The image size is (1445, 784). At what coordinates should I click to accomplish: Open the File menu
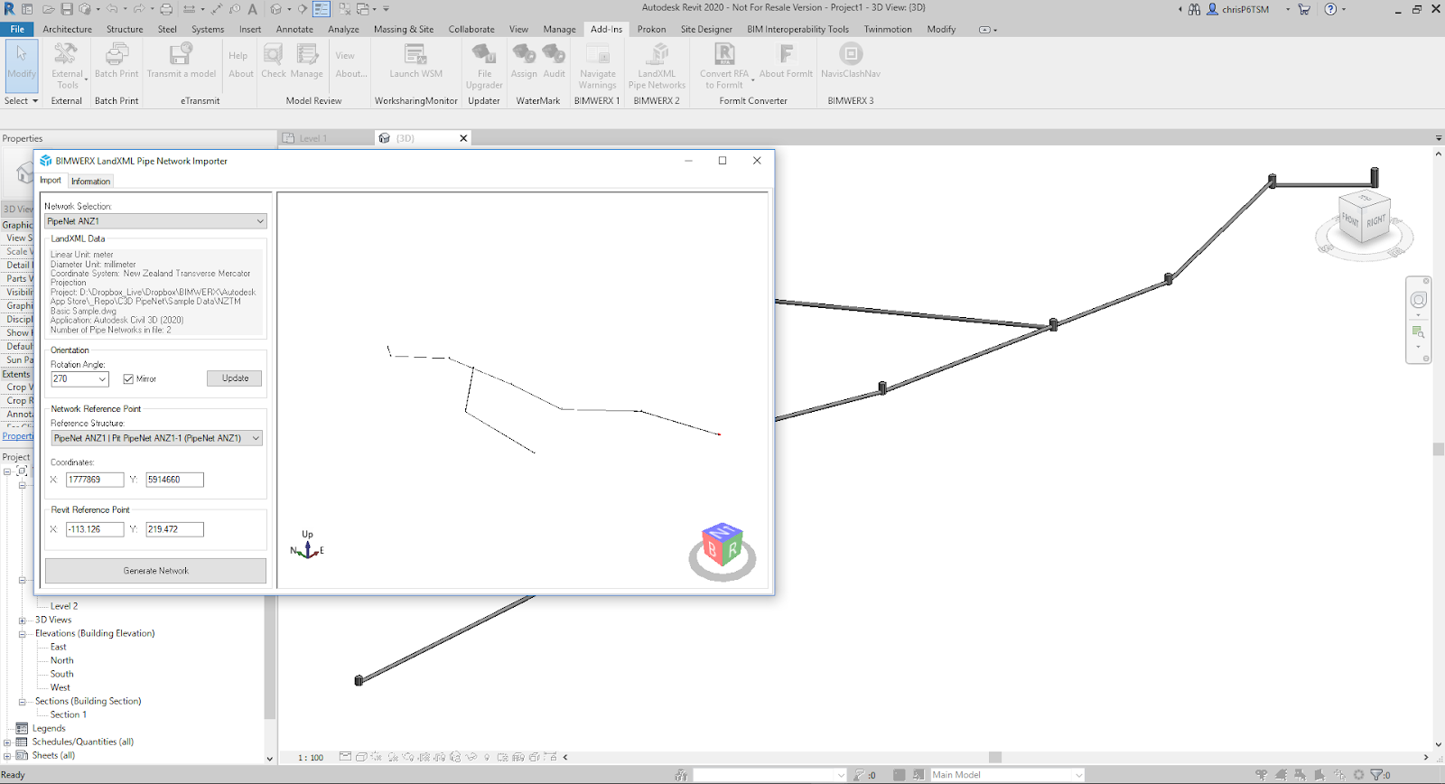(x=17, y=29)
